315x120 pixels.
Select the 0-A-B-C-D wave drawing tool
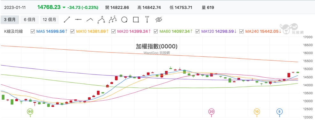coord(113,20)
